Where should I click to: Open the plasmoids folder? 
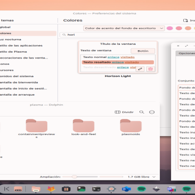pyautogui.click(x=131, y=127)
